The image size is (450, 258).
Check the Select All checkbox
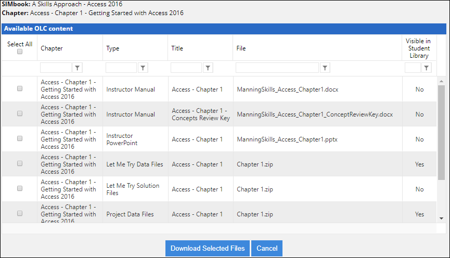click(20, 51)
